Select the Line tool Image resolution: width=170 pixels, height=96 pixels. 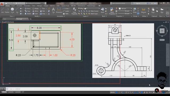click(2, 10)
